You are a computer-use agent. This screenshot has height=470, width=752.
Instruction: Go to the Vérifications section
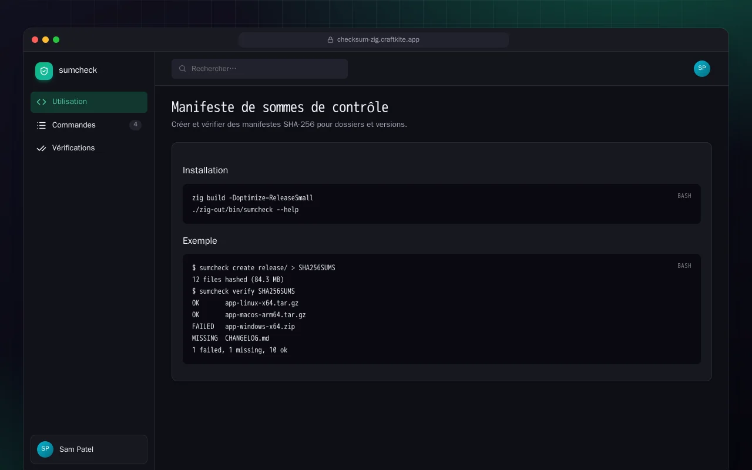point(89,148)
